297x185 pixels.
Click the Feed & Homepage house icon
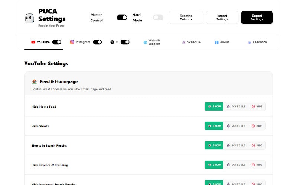tap(35, 81)
